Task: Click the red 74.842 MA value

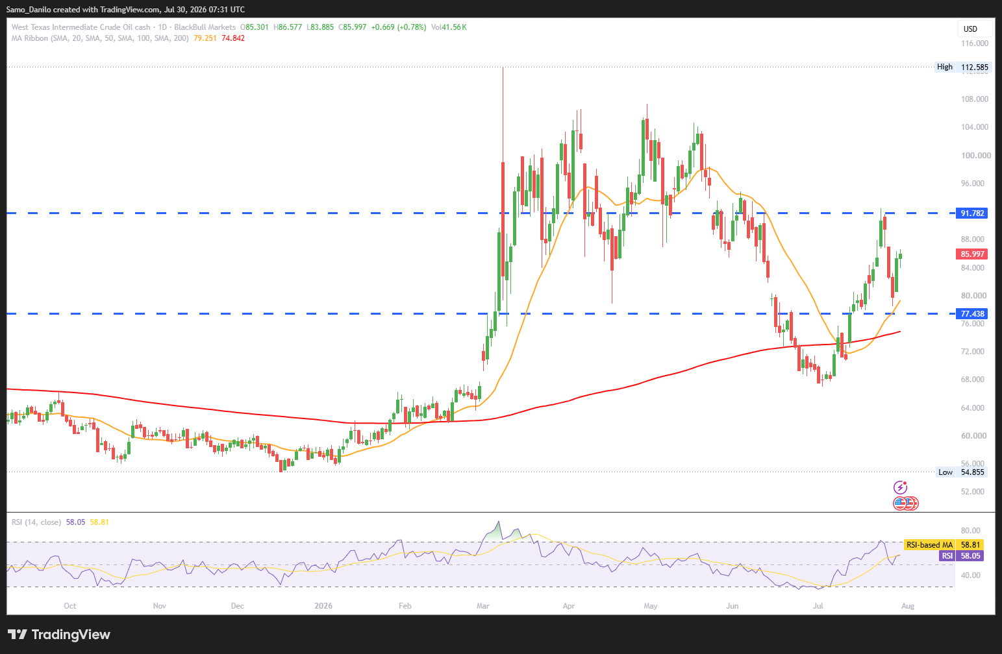Action: pos(233,38)
